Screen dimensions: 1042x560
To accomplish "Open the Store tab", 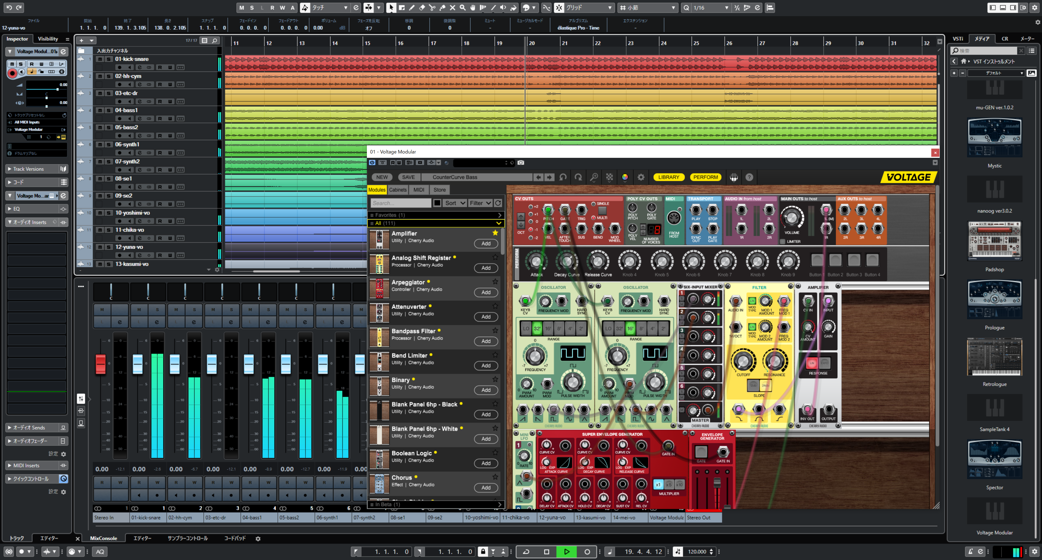I will click(439, 190).
